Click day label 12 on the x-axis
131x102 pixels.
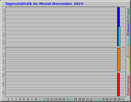(52, 99)
